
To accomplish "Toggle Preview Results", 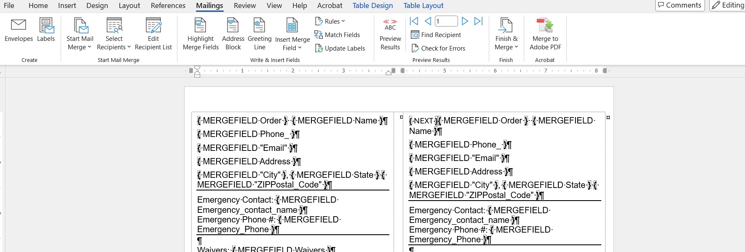I will pyautogui.click(x=390, y=35).
